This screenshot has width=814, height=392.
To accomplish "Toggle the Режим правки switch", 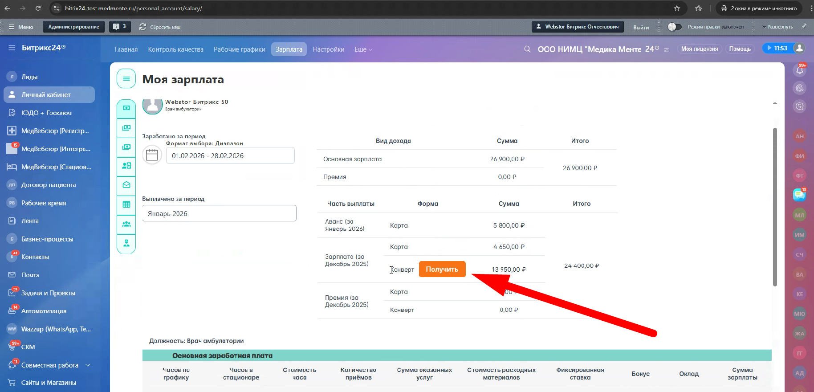I will (674, 27).
